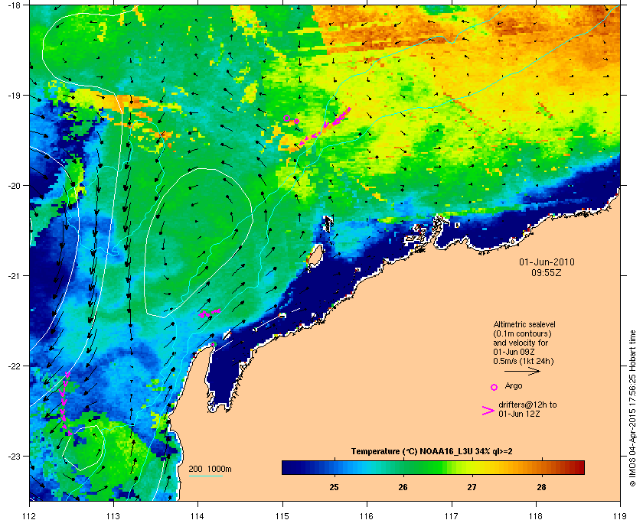The image size is (643, 520).
Task: Click the longitude label 113
Action: [113, 516]
